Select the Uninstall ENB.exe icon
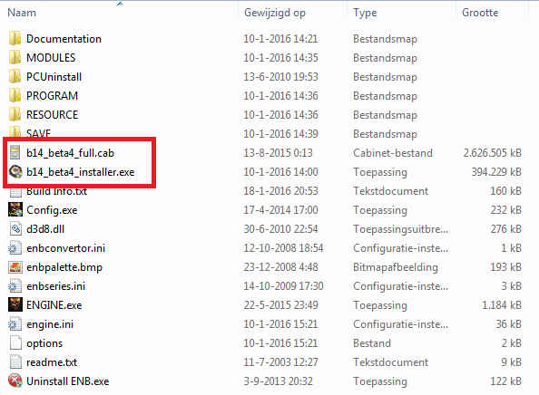 coord(15,381)
